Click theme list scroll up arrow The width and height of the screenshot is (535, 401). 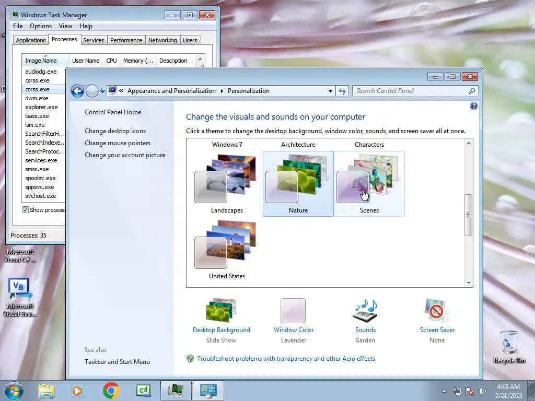click(469, 143)
